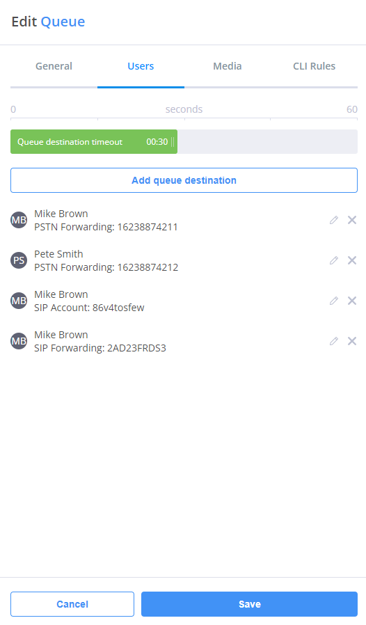This screenshot has width=366, height=625.
Task: Save the queue changes
Action: [249, 604]
